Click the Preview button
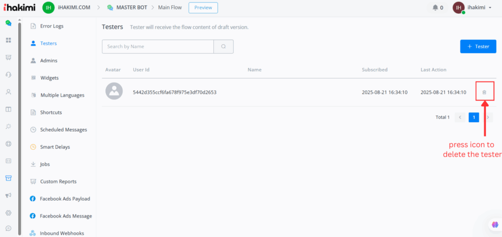This screenshot has height=237, width=502. (203, 8)
